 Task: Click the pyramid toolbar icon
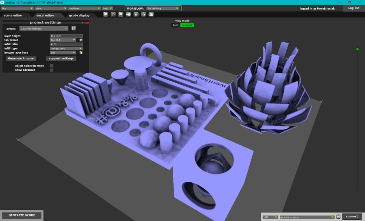tap(151, 14)
